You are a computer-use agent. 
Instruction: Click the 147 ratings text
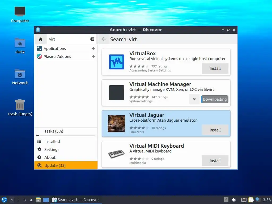point(159,97)
